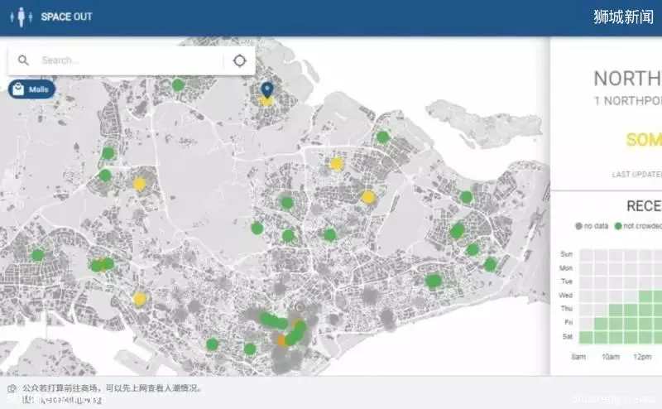Click the 'Wed' row label
This screenshot has width=662, height=409.
tap(565, 296)
